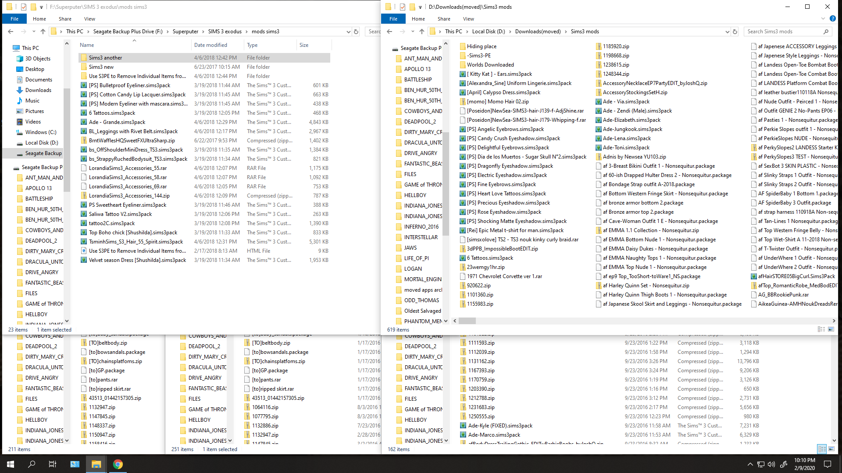Go back in the Sims3 mods window
This screenshot has width=842, height=473.
tap(389, 32)
